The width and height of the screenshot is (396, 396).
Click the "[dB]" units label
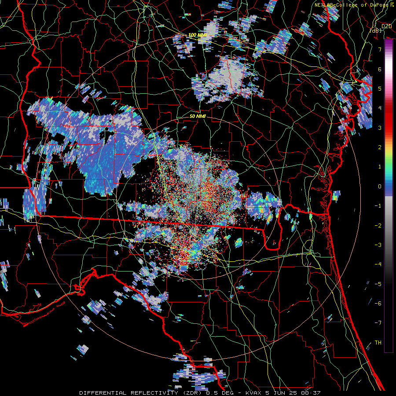[x=376, y=30]
